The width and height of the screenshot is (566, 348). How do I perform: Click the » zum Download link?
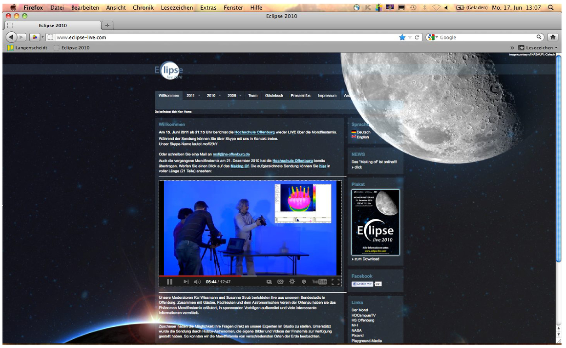(x=366, y=259)
